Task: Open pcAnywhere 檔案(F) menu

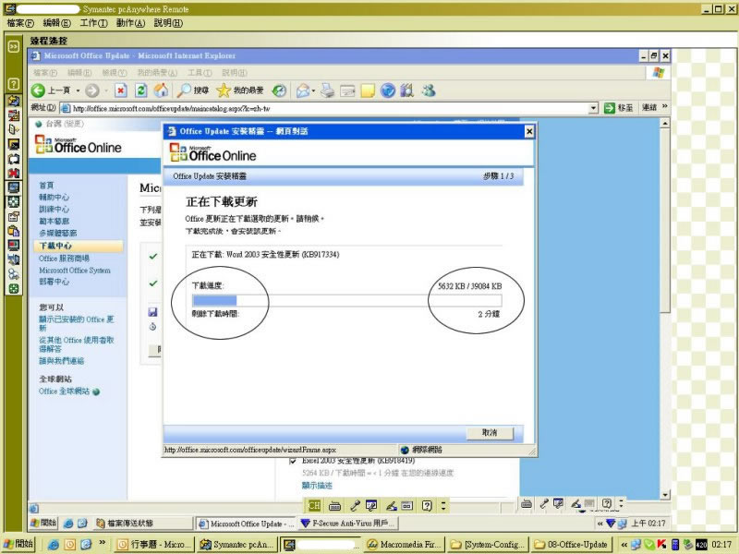Action: [20, 22]
